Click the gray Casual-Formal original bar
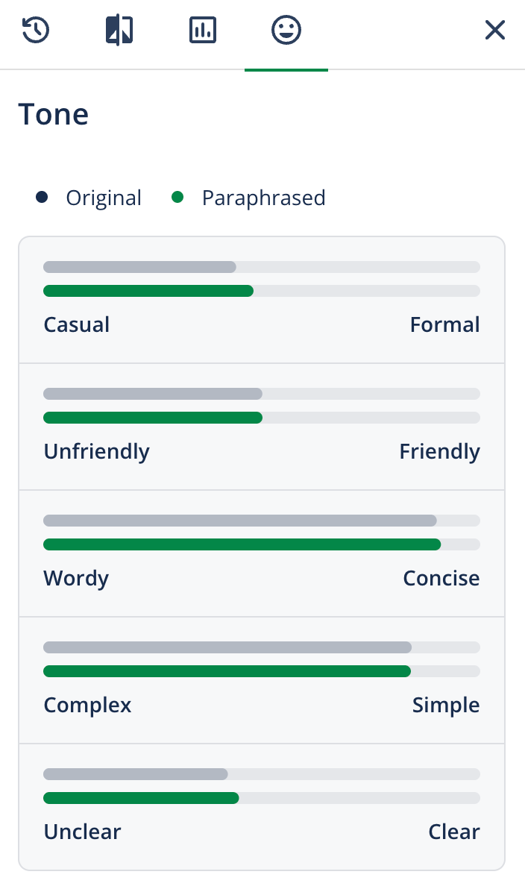The width and height of the screenshot is (525, 892). (x=139, y=267)
